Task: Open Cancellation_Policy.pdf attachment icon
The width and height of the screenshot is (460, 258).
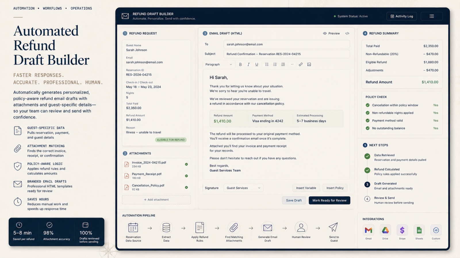Action: pyautogui.click(x=126, y=187)
